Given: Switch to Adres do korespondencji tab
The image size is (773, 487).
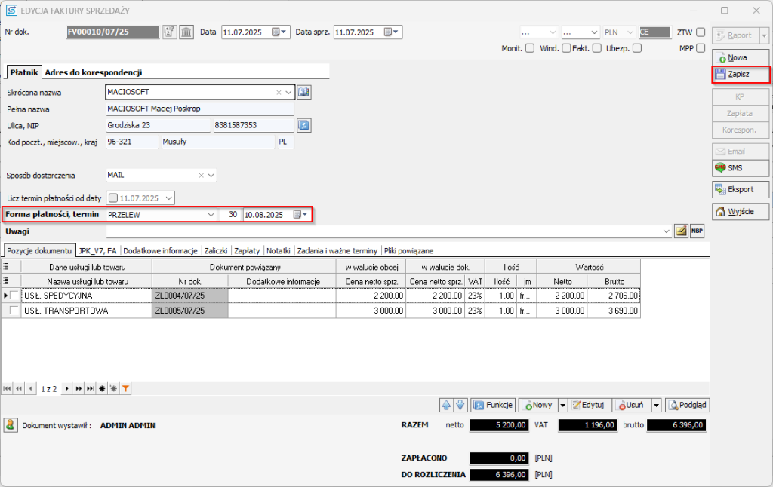Looking at the screenshot, I should [x=94, y=72].
